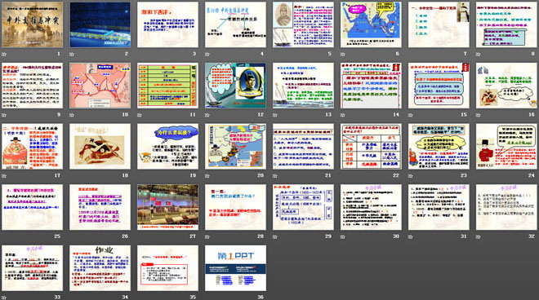Select slide 16 thumbnail with thought bubble
The image size is (539, 300).
click(506, 86)
